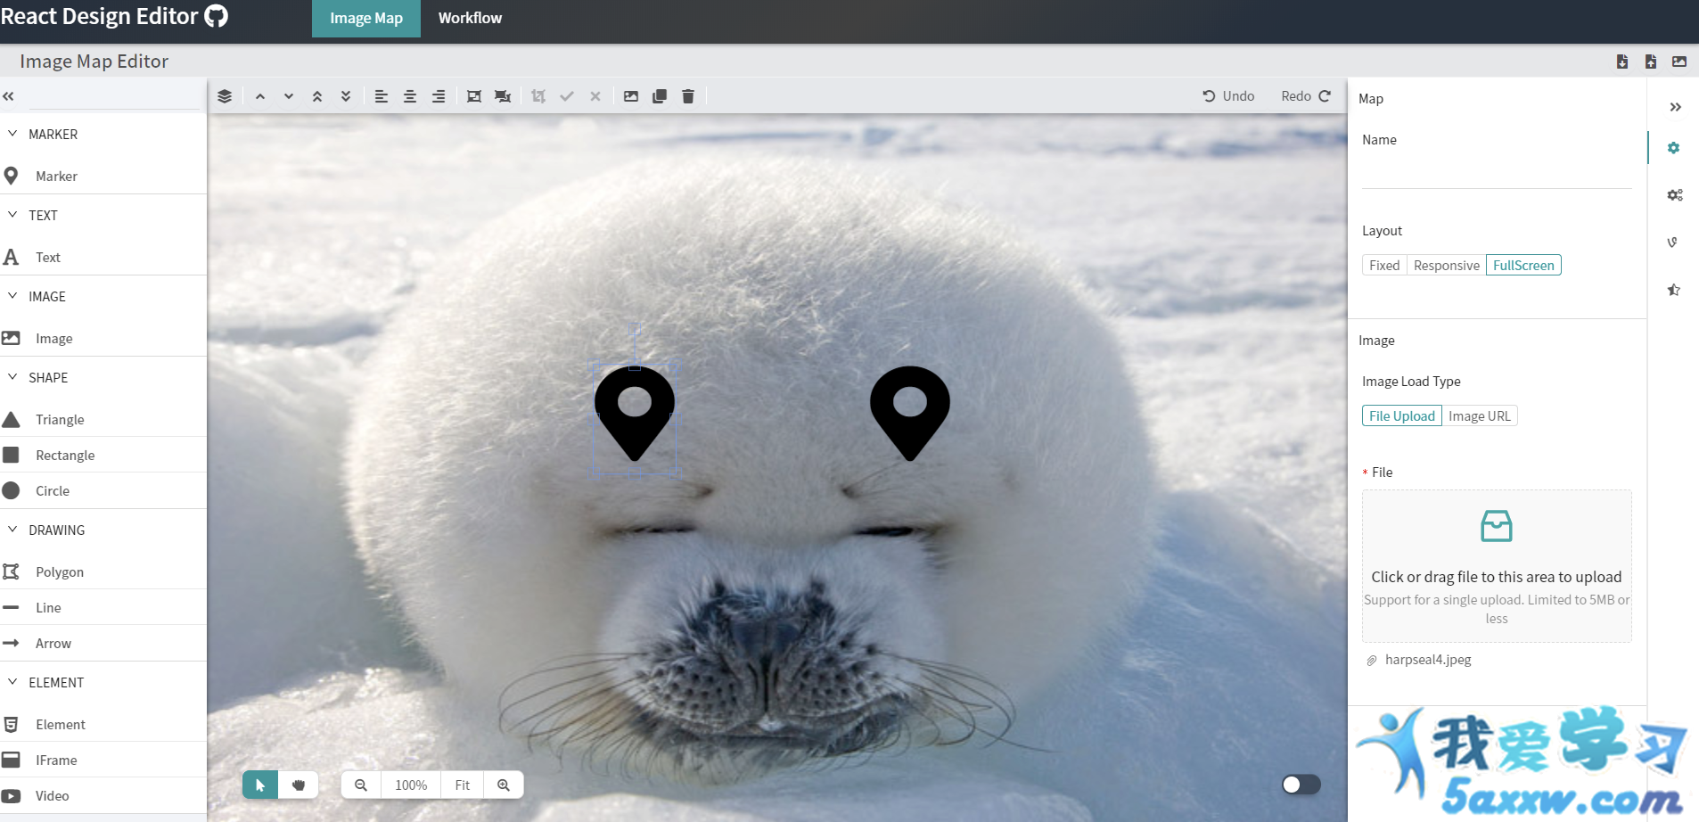Activate the selection pointer mode
1699x822 pixels.
click(x=260, y=785)
